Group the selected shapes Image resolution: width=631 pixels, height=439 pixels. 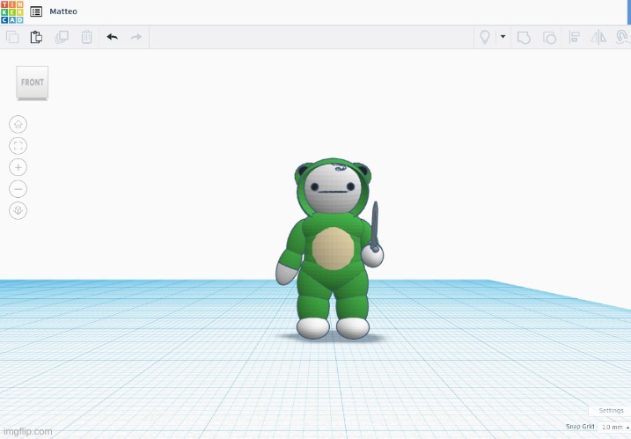click(524, 38)
